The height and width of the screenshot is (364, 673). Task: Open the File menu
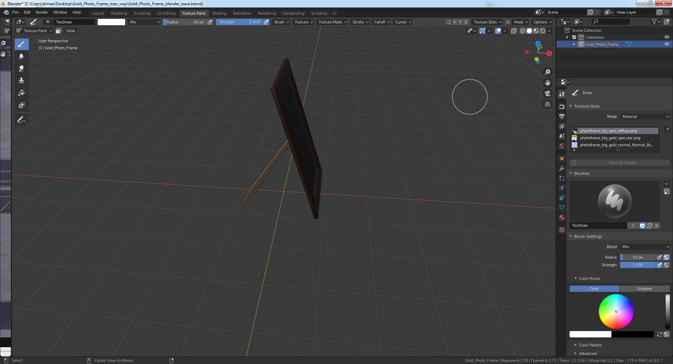click(x=15, y=12)
